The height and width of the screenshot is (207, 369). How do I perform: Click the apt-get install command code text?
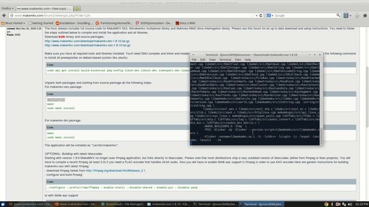(x=119, y=70)
